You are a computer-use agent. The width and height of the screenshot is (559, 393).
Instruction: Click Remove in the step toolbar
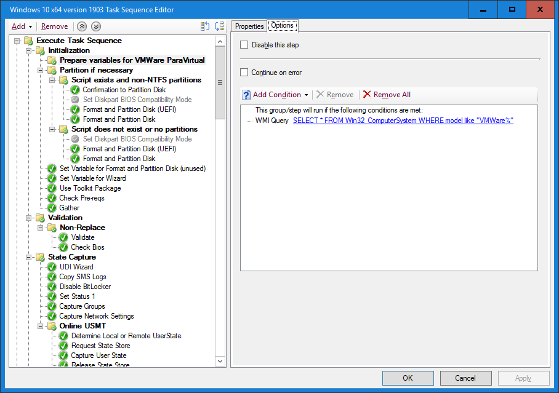pos(54,26)
